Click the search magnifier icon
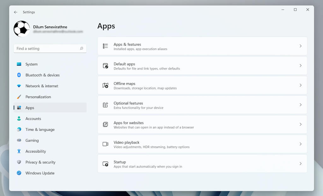Screen dimensions: 323x196 pos(81,48)
